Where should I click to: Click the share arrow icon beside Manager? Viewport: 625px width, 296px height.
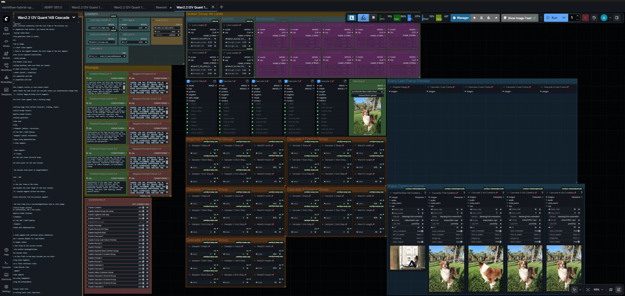point(496,18)
